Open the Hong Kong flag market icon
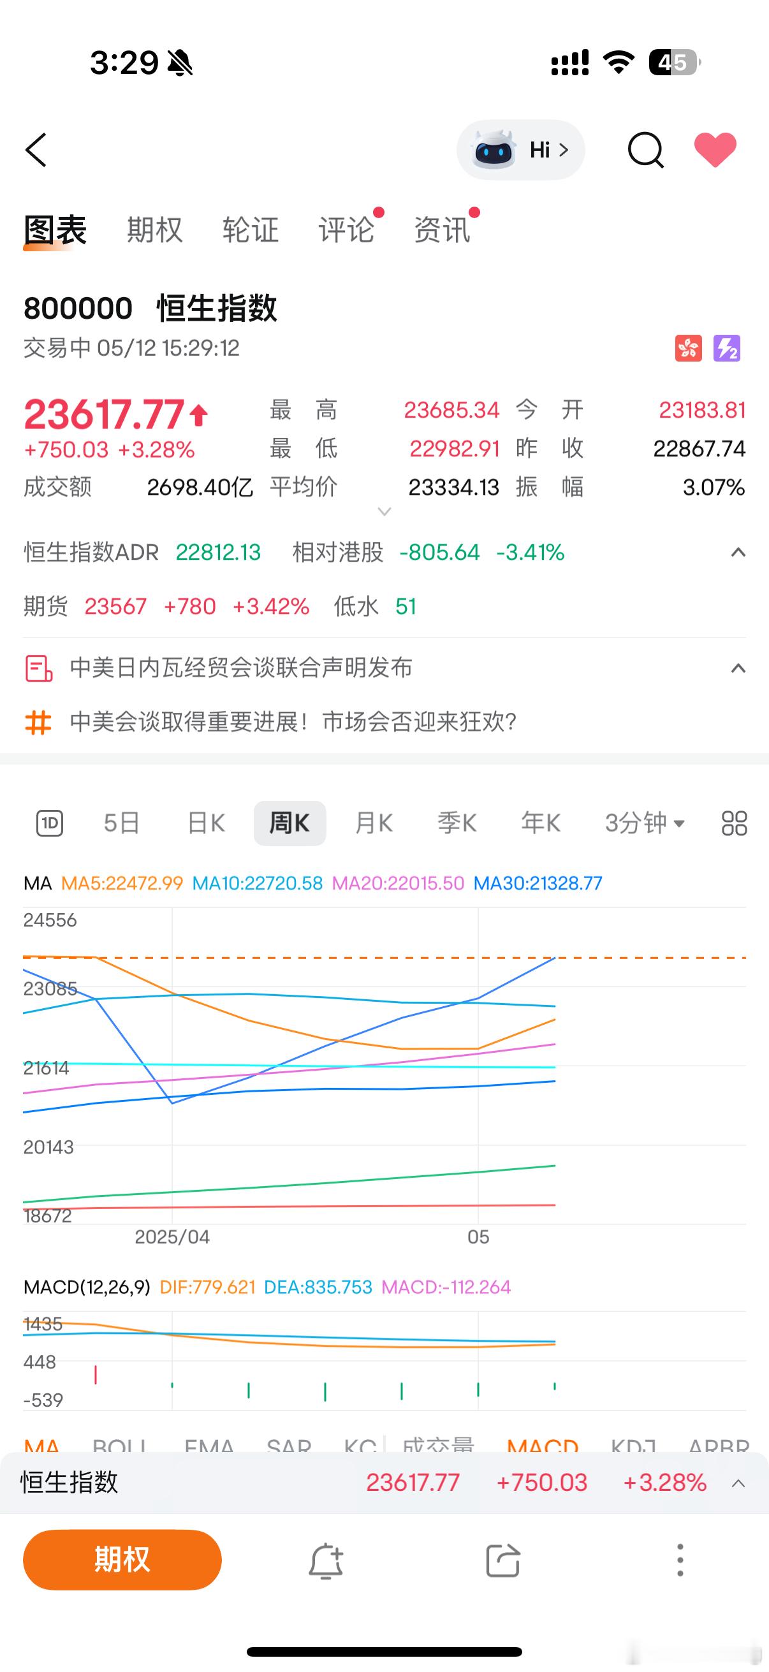769x1672 pixels. (x=689, y=348)
